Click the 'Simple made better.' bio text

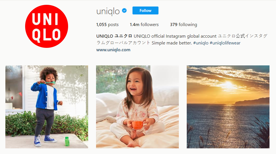[x=172, y=43]
